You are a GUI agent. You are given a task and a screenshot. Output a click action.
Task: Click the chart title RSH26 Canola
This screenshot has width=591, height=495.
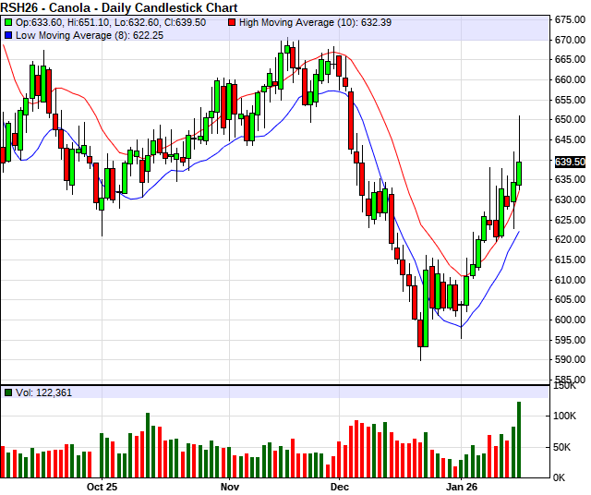coord(118,6)
